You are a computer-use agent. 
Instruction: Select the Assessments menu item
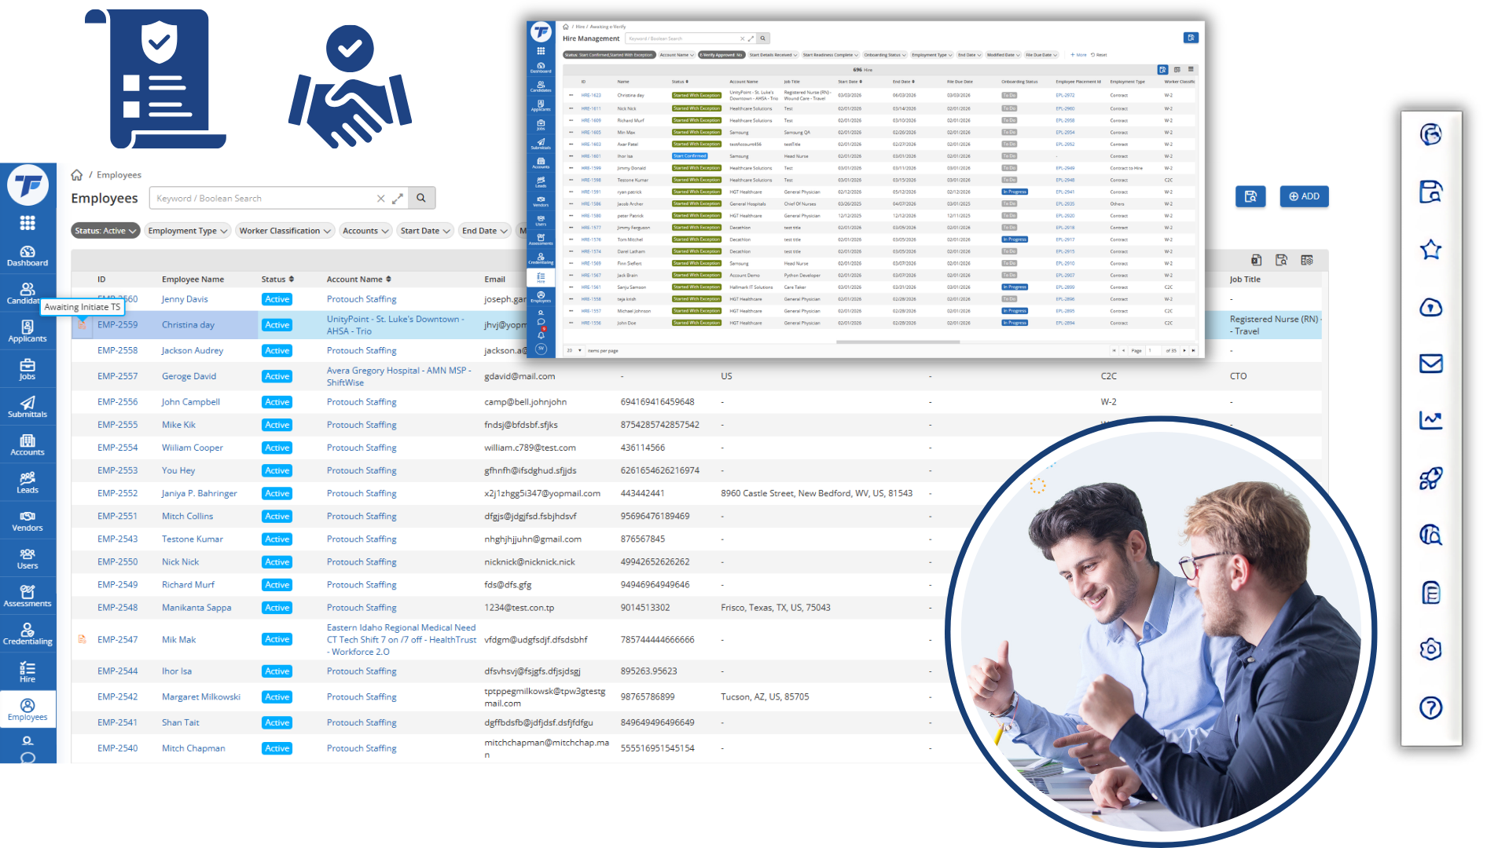click(28, 596)
